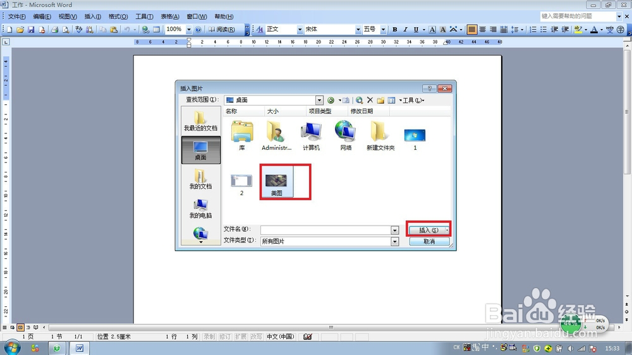Click the font color A button
Viewport: 632px width, 355px height.
[593, 30]
